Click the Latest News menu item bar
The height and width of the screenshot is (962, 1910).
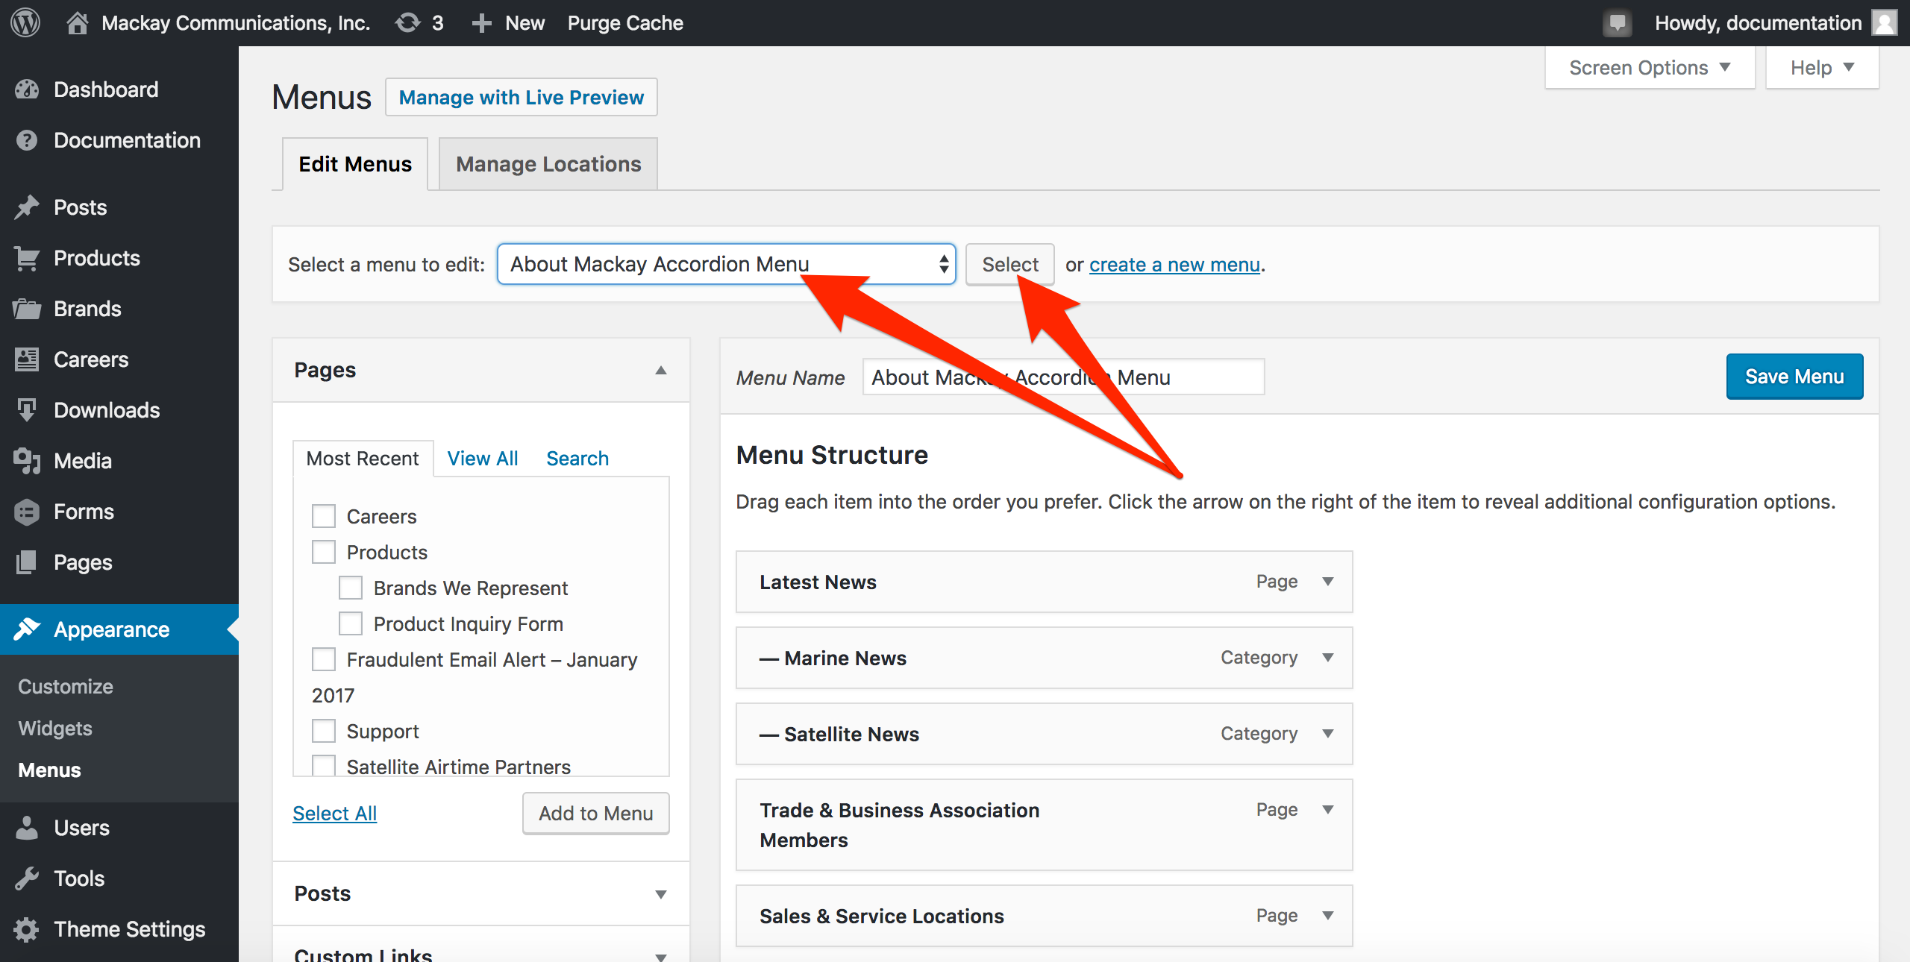coord(1044,582)
